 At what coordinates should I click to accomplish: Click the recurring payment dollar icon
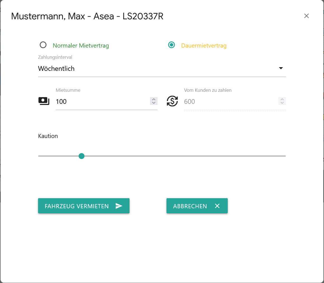[172, 101]
